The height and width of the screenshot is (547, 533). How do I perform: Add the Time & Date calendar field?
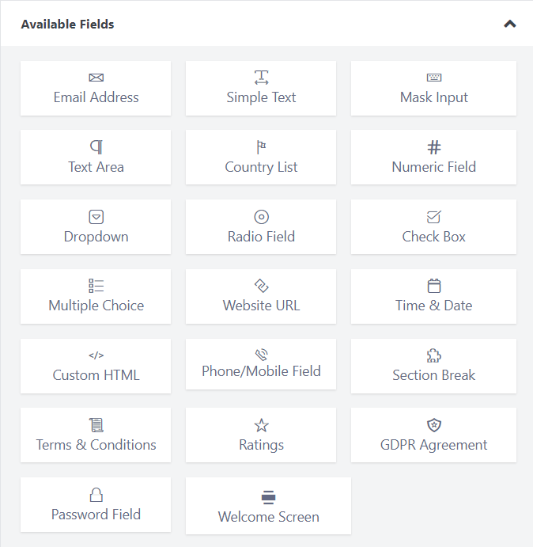pos(433,297)
